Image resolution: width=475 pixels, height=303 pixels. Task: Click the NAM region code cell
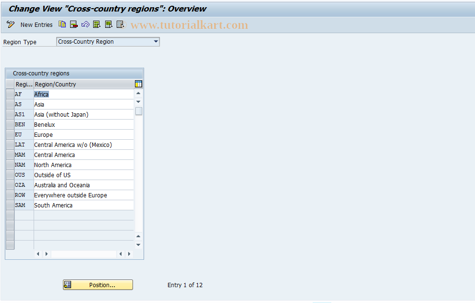[x=24, y=165]
